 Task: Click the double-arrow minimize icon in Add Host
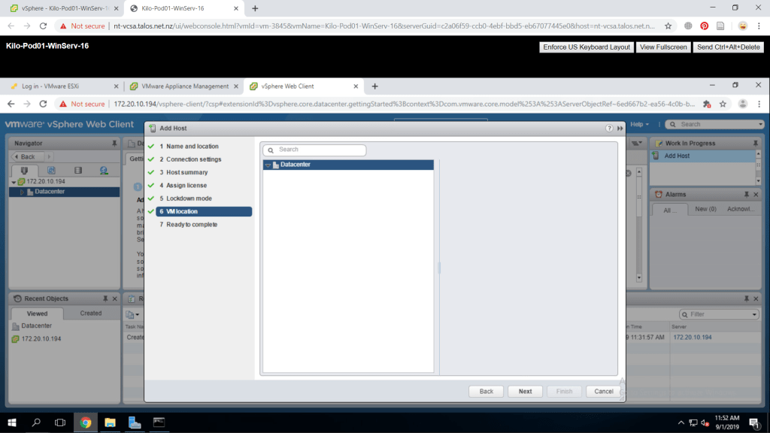(620, 129)
